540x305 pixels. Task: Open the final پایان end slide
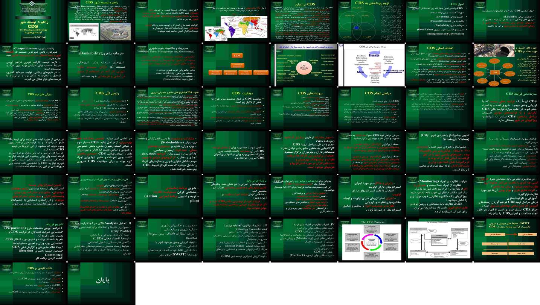[101, 284]
